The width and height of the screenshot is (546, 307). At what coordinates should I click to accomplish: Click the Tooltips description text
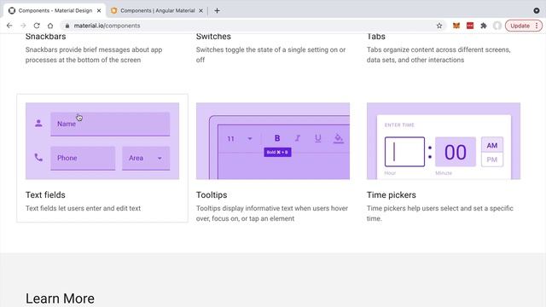272,213
